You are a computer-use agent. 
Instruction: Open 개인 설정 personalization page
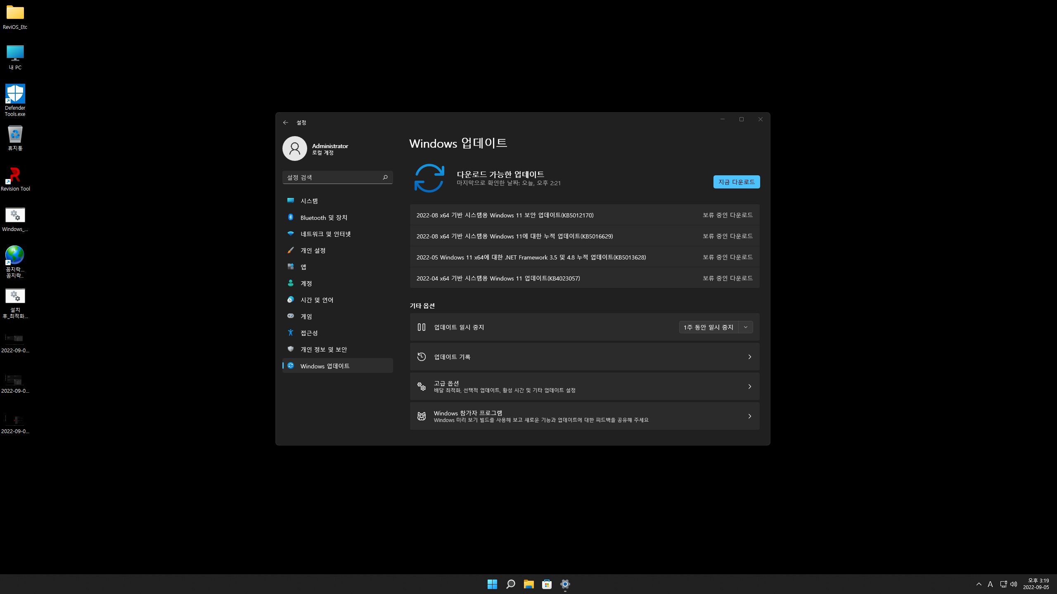pyautogui.click(x=313, y=250)
